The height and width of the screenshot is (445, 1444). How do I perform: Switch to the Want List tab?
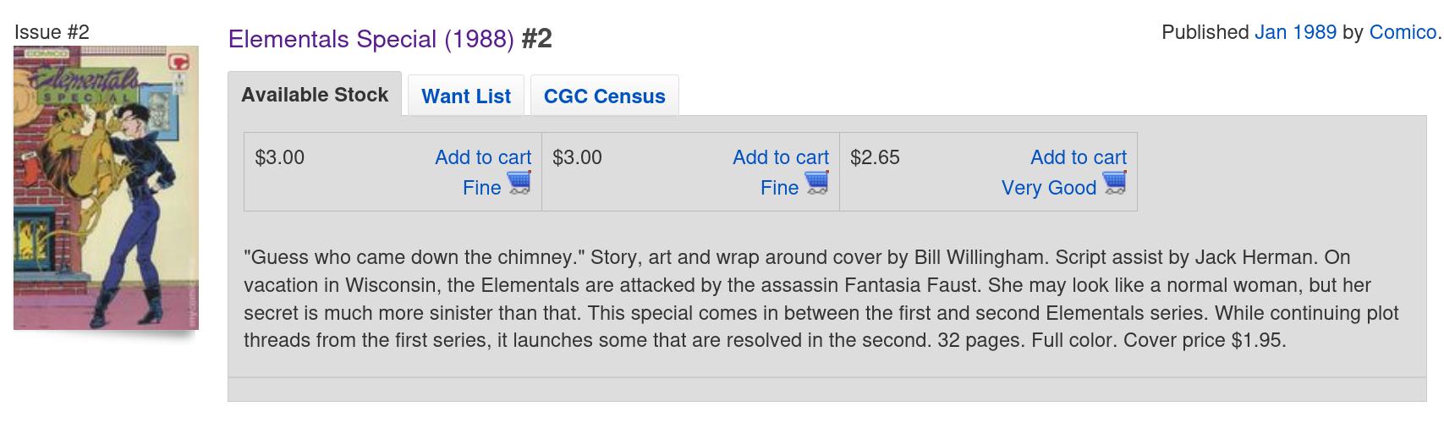tap(466, 96)
